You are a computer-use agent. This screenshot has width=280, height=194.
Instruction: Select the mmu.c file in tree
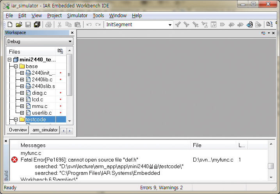(x=39, y=106)
